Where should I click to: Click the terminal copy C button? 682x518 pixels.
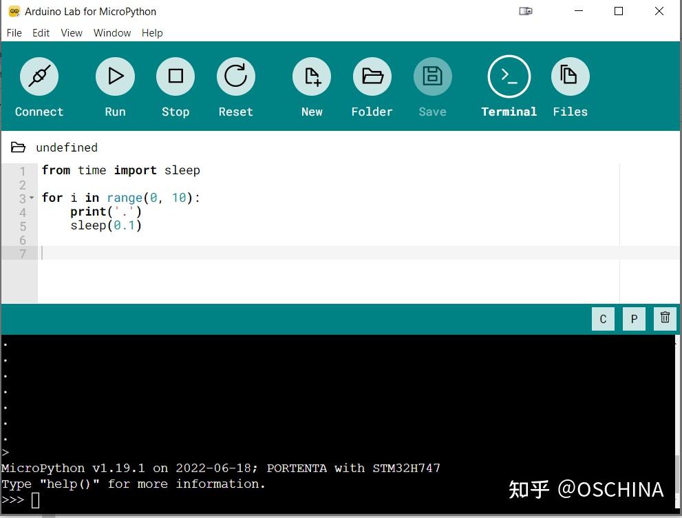click(x=604, y=319)
